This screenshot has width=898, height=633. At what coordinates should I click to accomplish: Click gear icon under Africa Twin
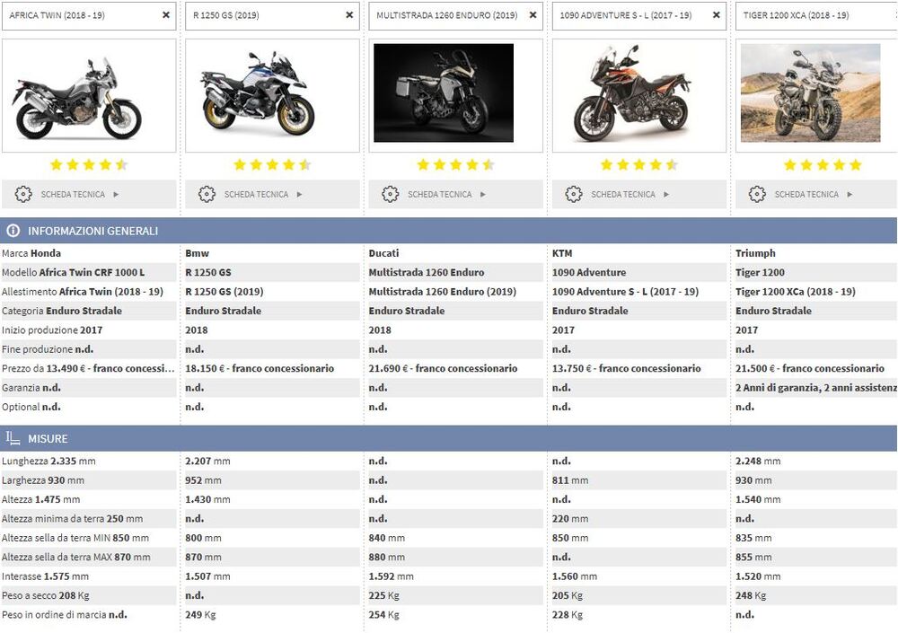(23, 194)
